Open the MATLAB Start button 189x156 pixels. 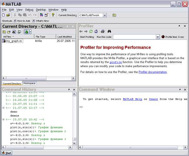coord(7,153)
